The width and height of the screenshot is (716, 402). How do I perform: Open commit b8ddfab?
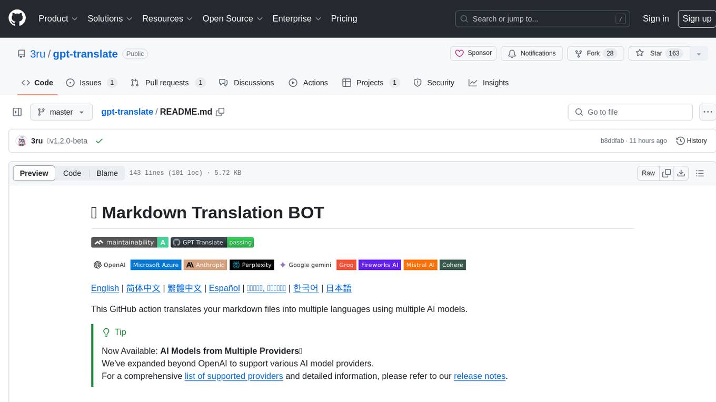[x=612, y=141]
